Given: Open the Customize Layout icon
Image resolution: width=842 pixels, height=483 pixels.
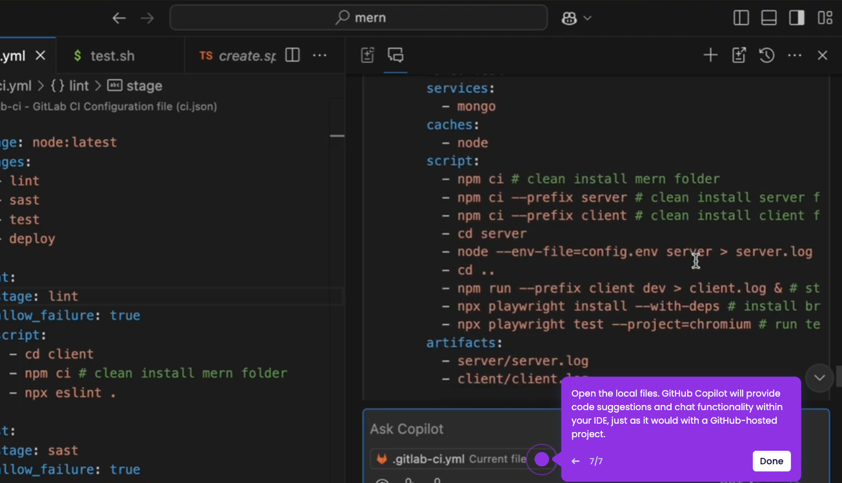Looking at the screenshot, I should tap(825, 18).
